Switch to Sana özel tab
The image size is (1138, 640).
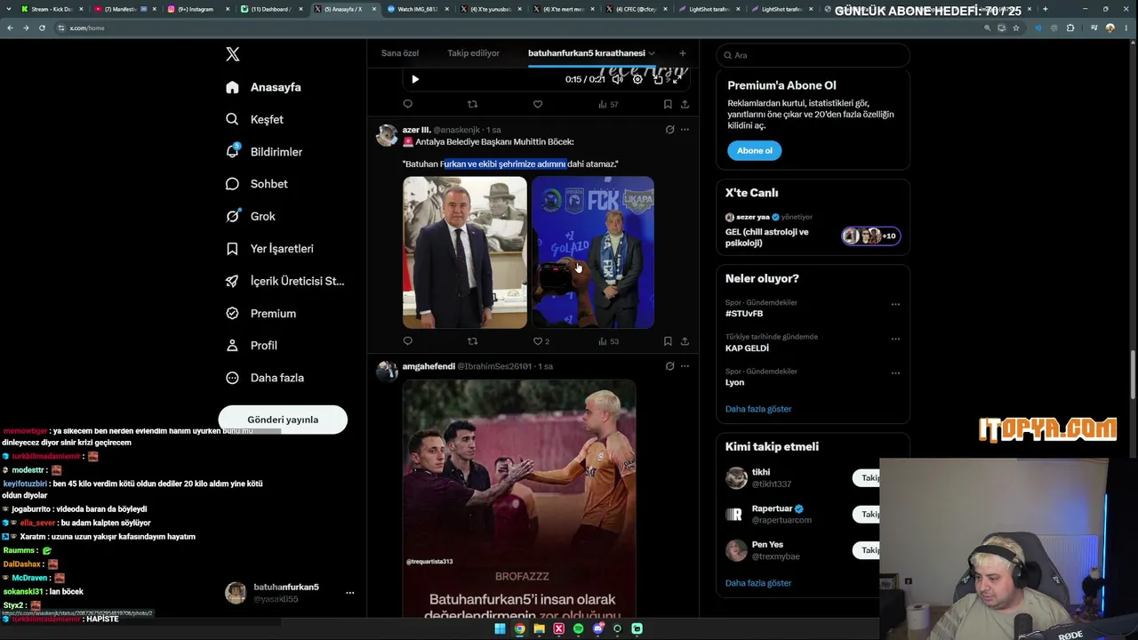click(x=400, y=53)
